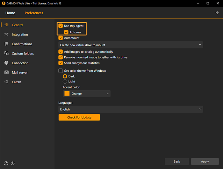The image size is (223, 169).
Task: Open the help question mark icon
Action: [x=13, y=164]
